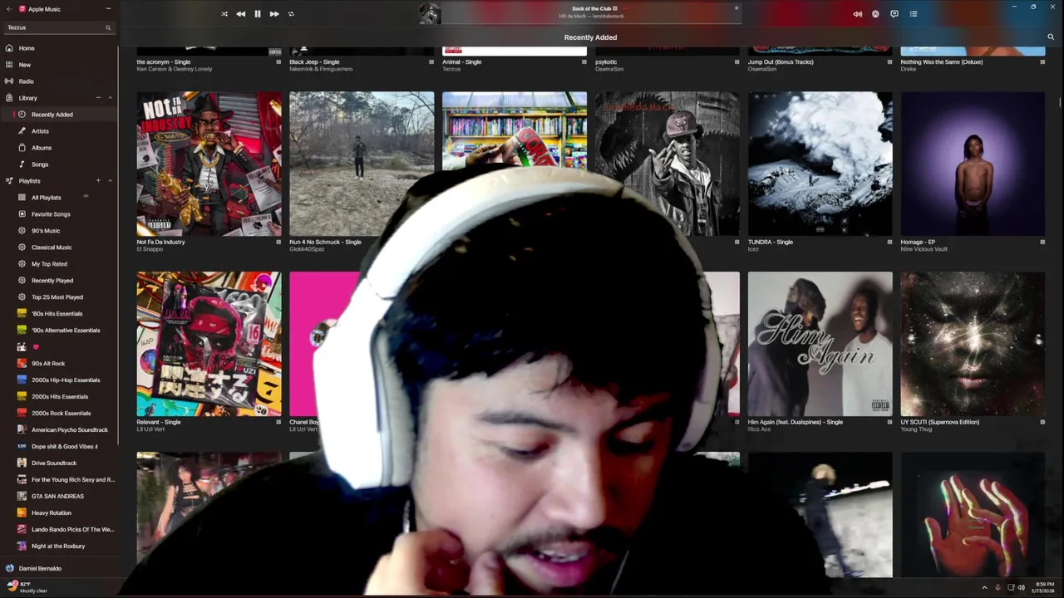Viewport: 1064px width, 598px height.
Task: Favorite the current song with the star
Action: [736, 8]
